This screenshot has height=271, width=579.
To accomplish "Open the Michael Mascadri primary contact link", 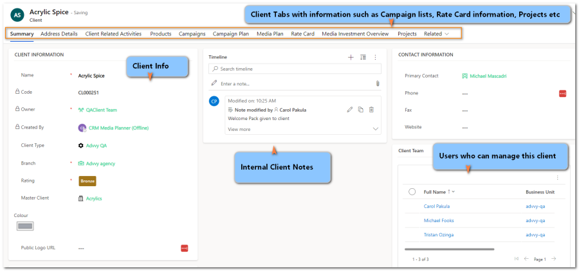I will (488, 76).
